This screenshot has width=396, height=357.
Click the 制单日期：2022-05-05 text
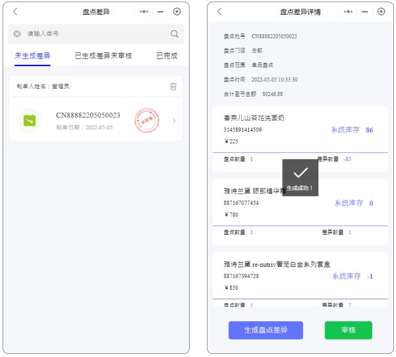[85, 127]
